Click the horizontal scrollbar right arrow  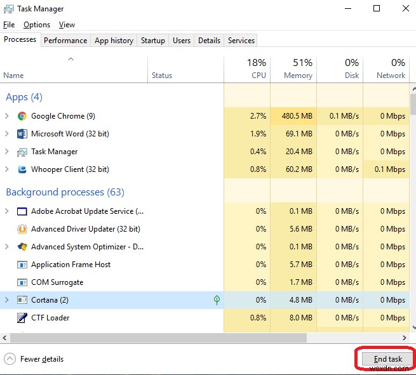pos(405,338)
